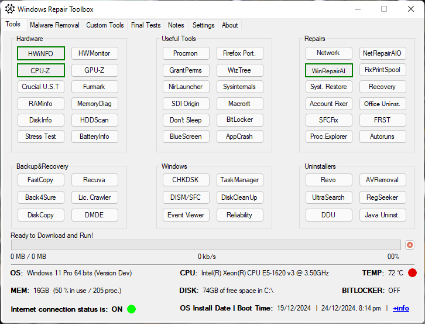
Task: Click the red temperature indicator dot
Action: tap(412, 273)
